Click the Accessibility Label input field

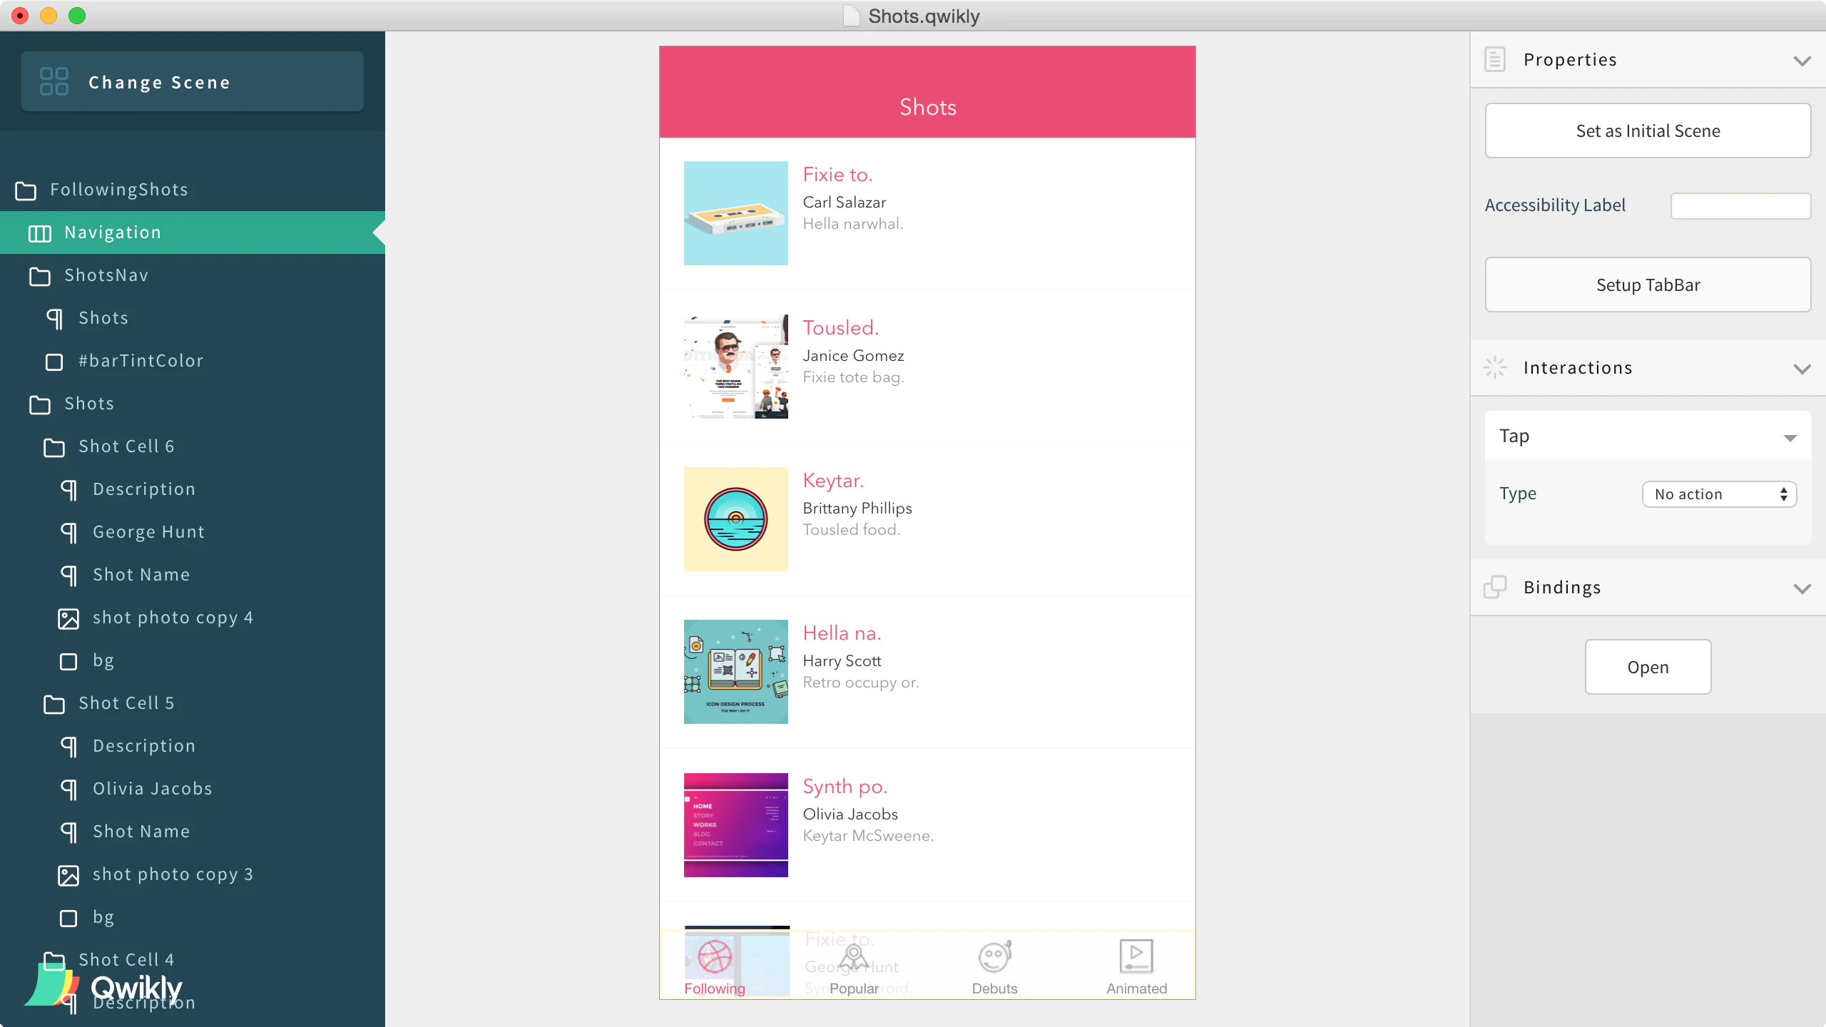[1740, 206]
